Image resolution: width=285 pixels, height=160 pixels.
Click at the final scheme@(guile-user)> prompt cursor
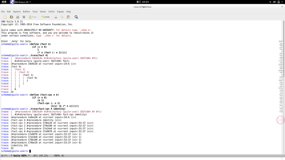click(30, 151)
